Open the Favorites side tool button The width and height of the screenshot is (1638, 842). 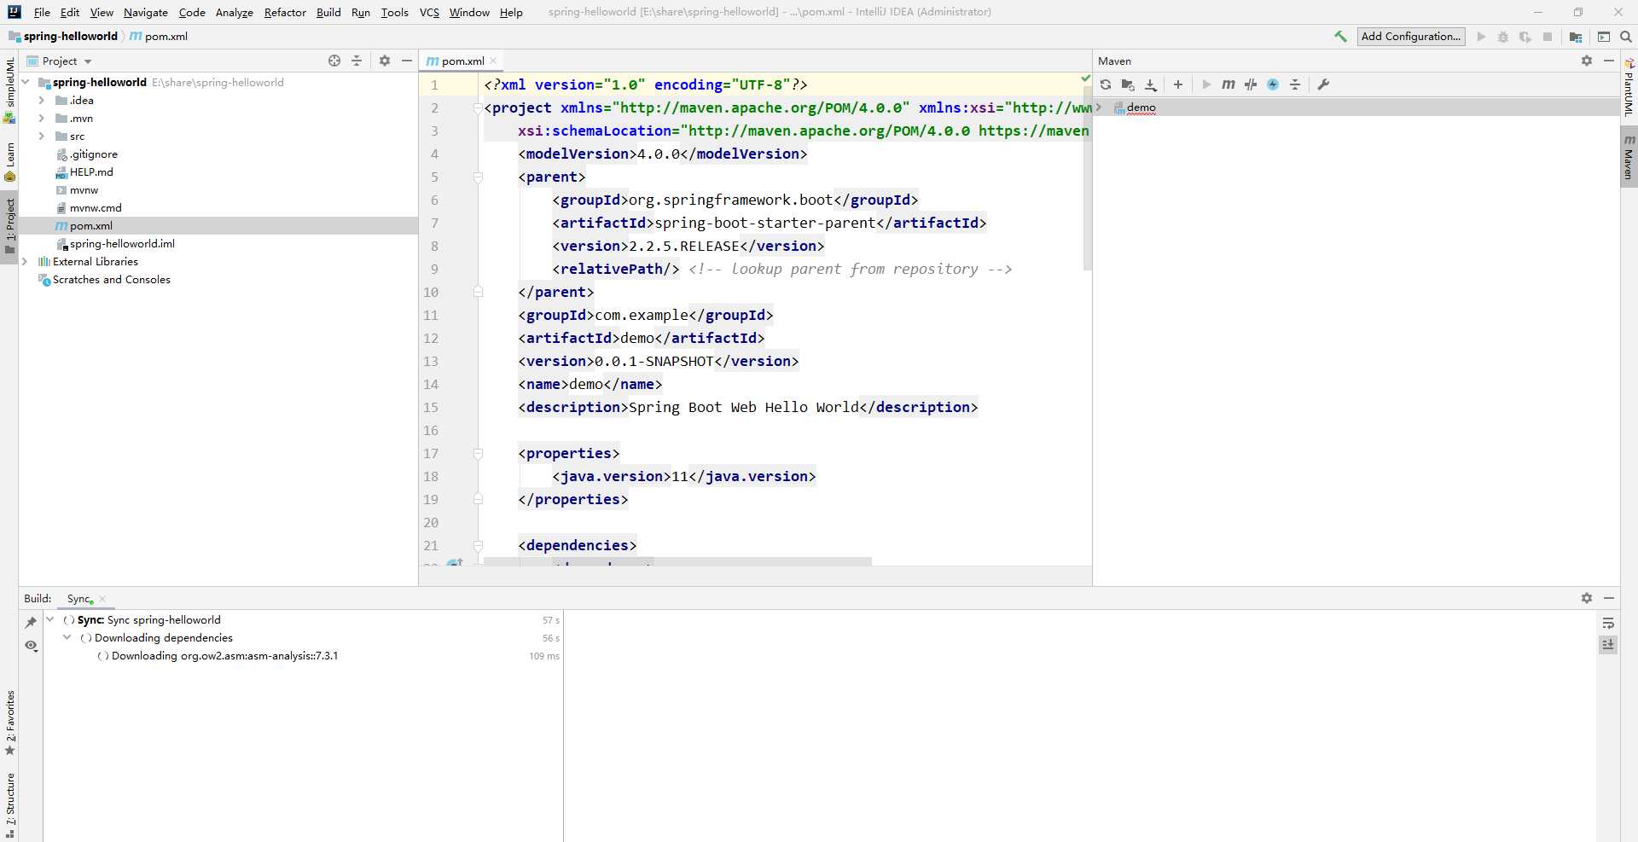9,723
